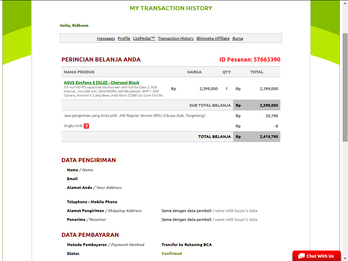
Task: Click the Penerima / Receiver label
Action: (x=87, y=220)
